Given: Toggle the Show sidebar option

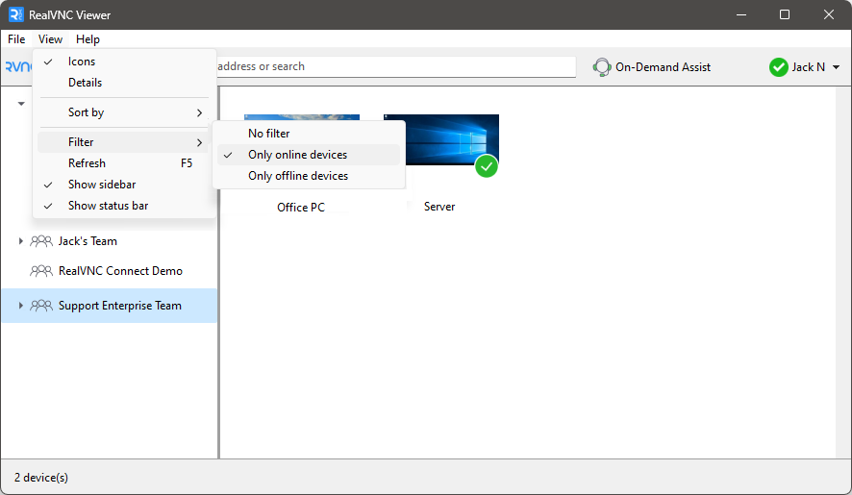Looking at the screenshot, I should click(x=124, y=185).
